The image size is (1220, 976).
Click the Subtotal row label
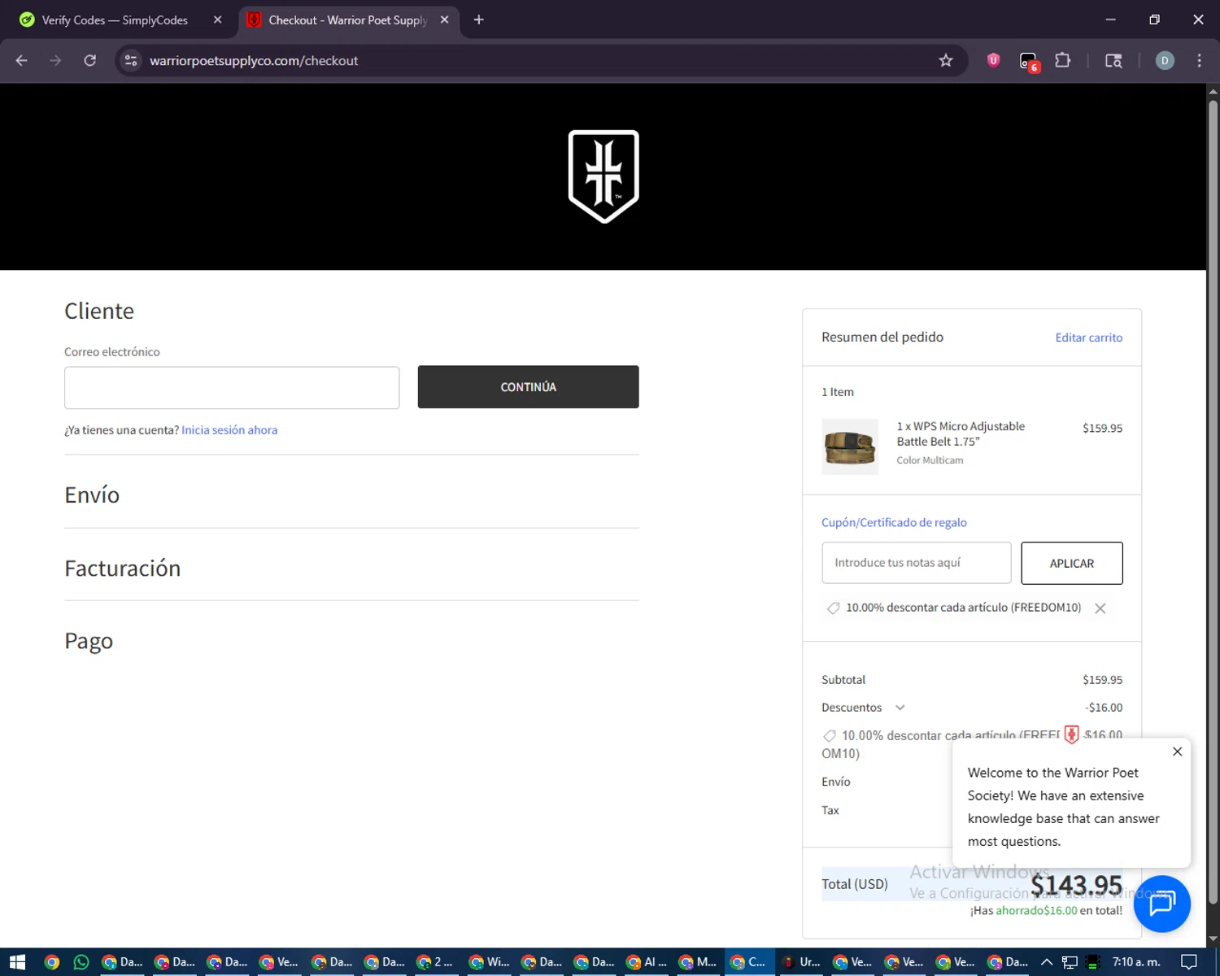tap(843, 680)
